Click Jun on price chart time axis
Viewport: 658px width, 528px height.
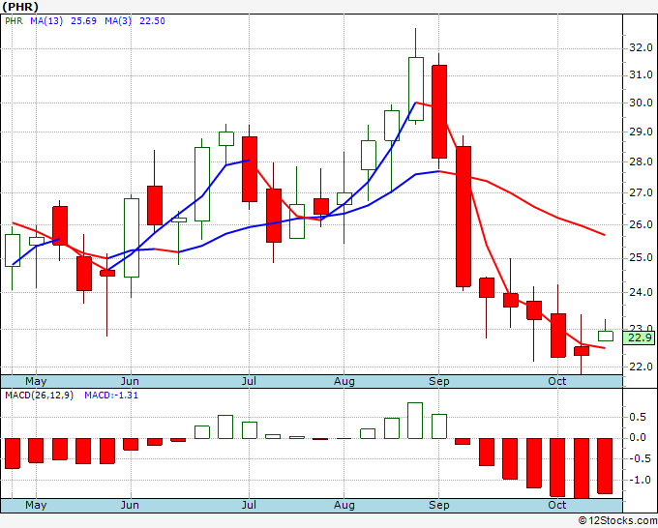pos(130,382)
